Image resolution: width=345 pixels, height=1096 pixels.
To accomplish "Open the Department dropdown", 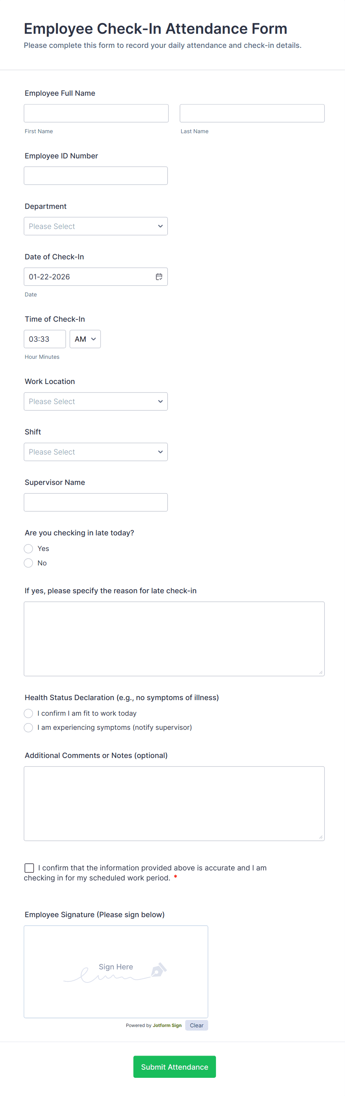I will 96,226.
